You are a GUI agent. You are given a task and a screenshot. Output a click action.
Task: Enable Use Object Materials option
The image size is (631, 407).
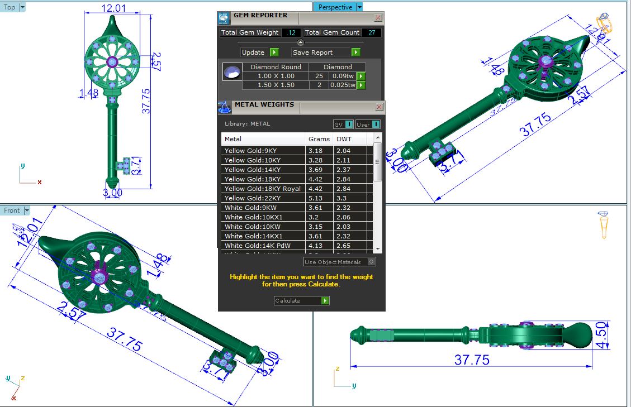(x=339, y=262)
